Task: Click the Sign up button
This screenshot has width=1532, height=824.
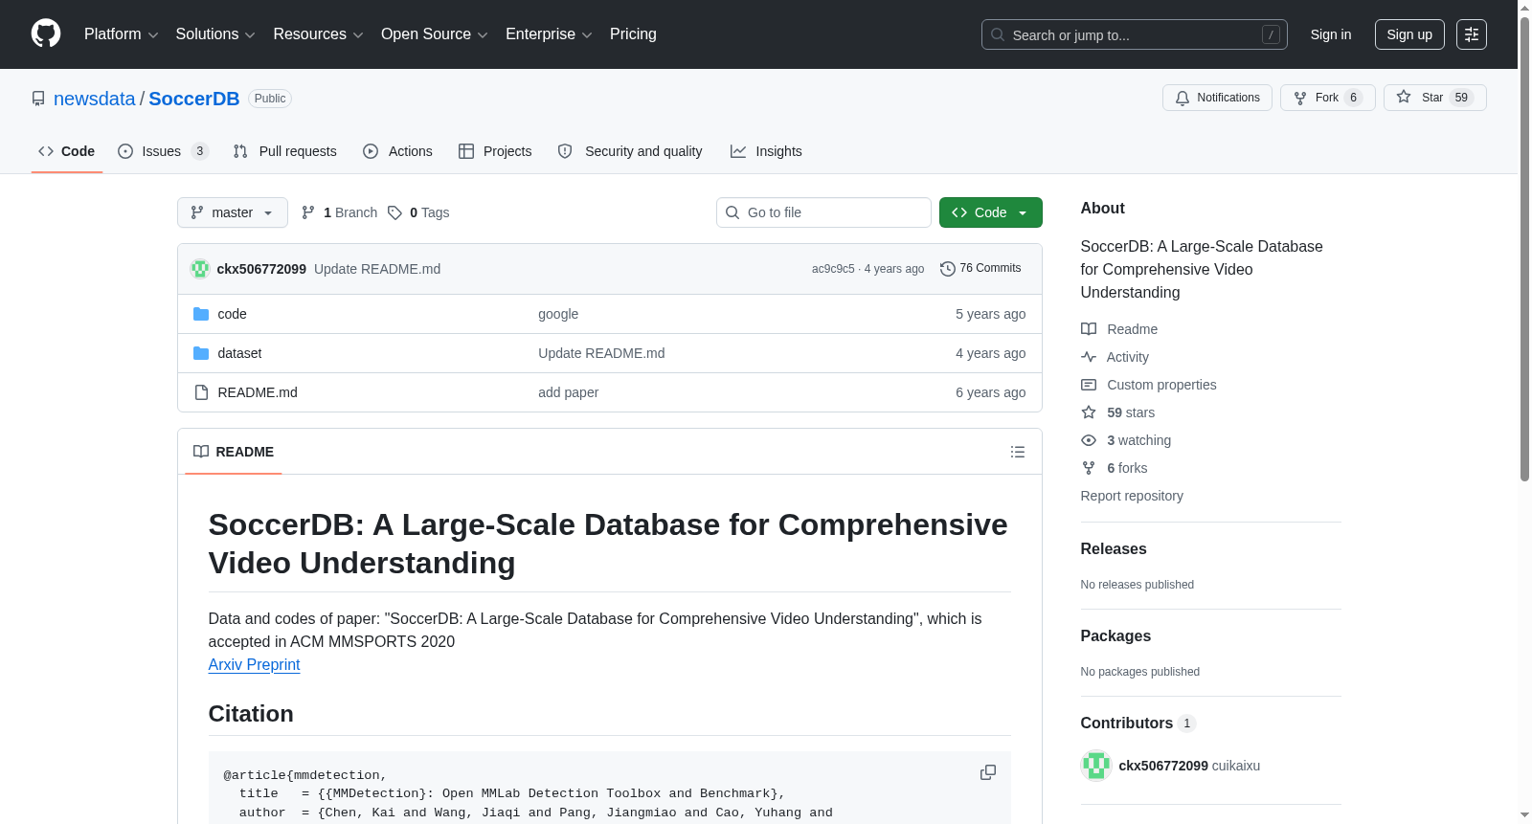Action: coord(1409,34)
